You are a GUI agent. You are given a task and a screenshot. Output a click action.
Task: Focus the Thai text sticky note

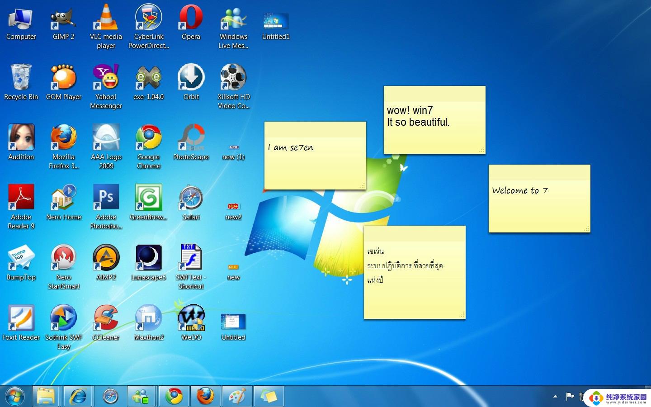(x=415, y=272)
